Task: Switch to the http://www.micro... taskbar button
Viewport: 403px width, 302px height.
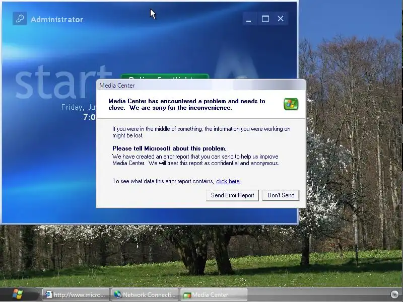Action: tap(76, 295)
